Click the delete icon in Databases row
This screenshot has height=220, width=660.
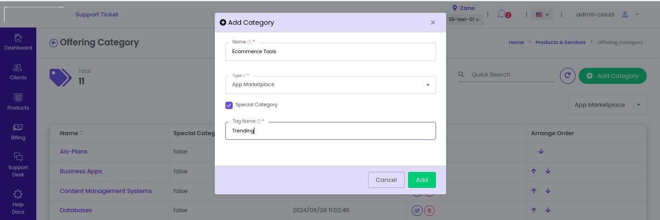pos(429,210)
